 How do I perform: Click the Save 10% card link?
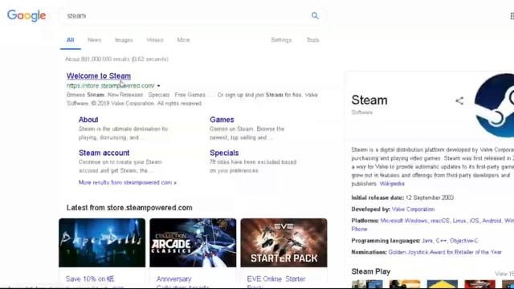pyautogui.click(x=90, y=279)
